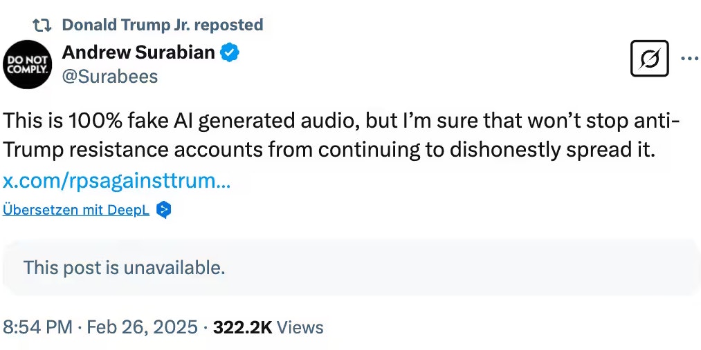
Task: Open Andrew Surabian's profile via display name
Action: (x=138, y=52)
